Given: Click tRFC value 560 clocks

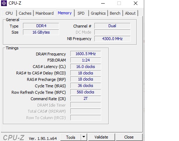Looking at the screenshot, I should coord(86,92).
